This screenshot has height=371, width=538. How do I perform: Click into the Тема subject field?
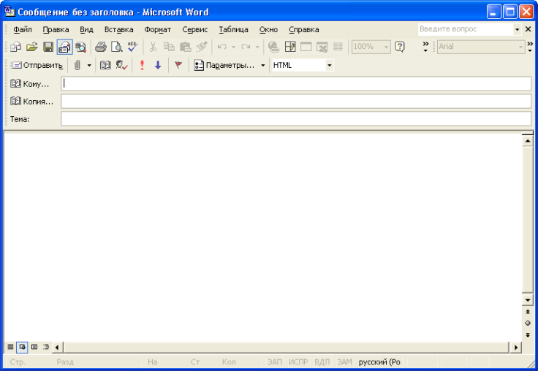[296, 119]
